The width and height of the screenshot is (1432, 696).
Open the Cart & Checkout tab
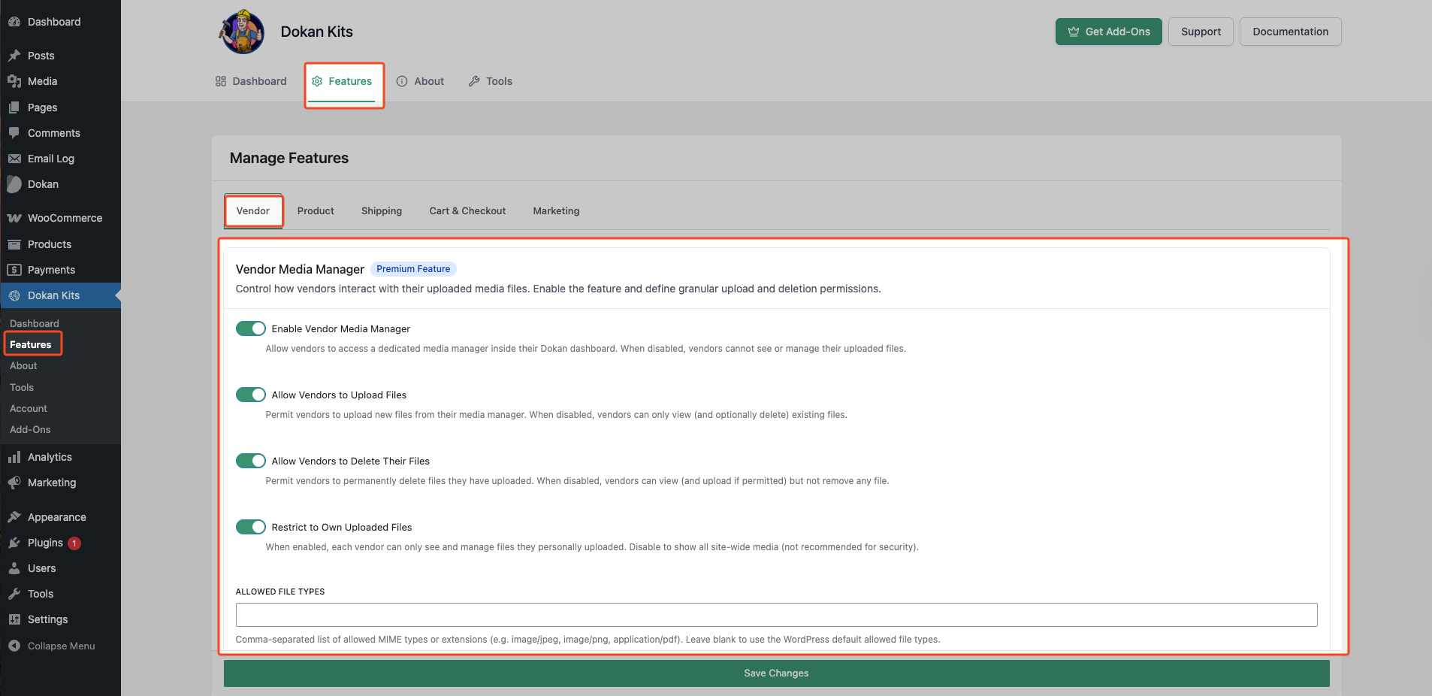click(467, 211)
